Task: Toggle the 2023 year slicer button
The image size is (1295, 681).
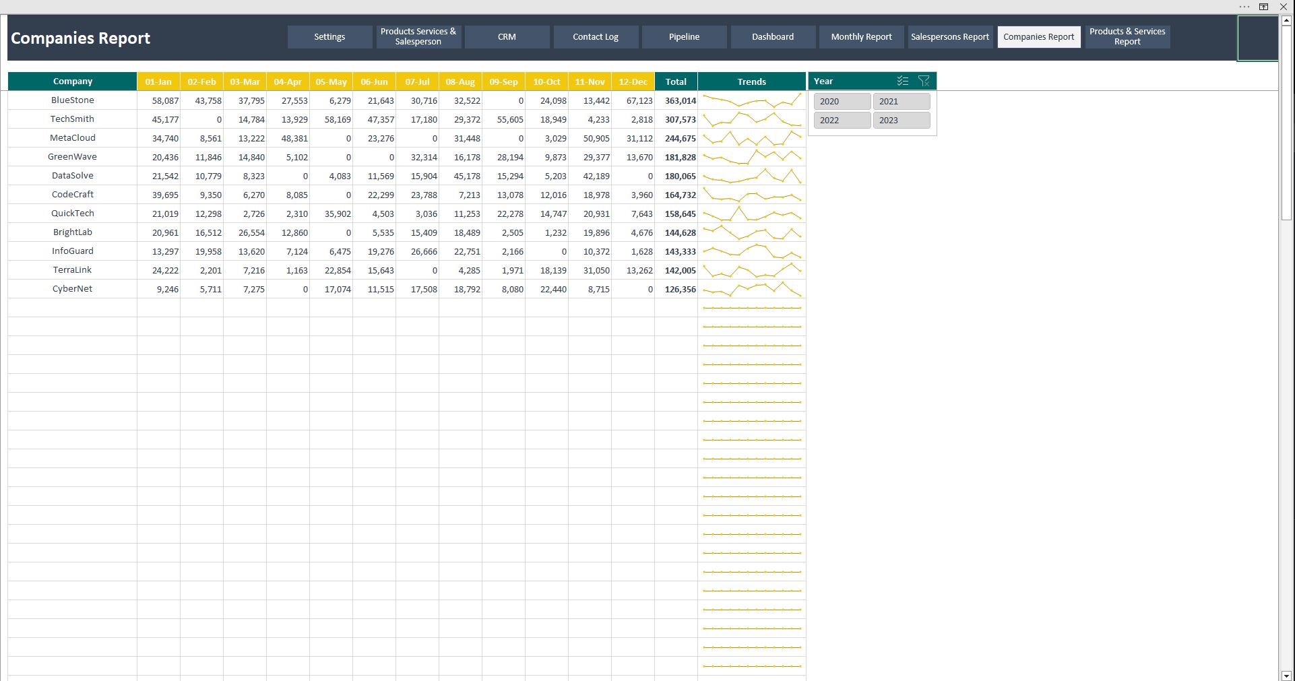Action: point(902,121)
